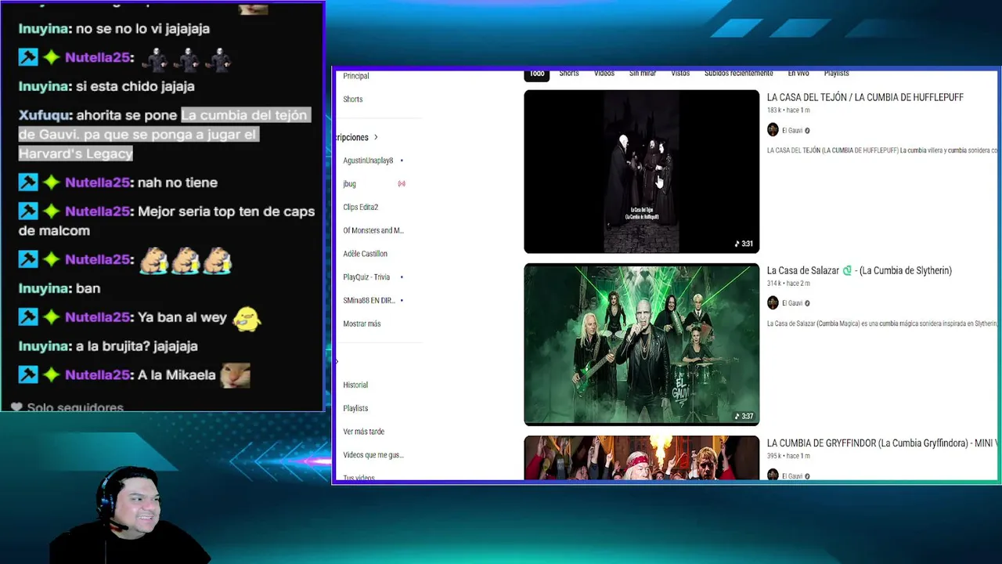Select the Sin mirar filter chip
1002x564 pixels.
click(x=643, y=74)
